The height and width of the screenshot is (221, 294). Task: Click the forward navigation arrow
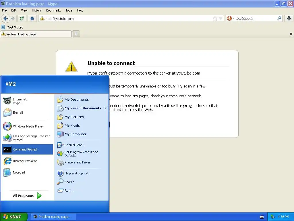(x=13, y=18)
